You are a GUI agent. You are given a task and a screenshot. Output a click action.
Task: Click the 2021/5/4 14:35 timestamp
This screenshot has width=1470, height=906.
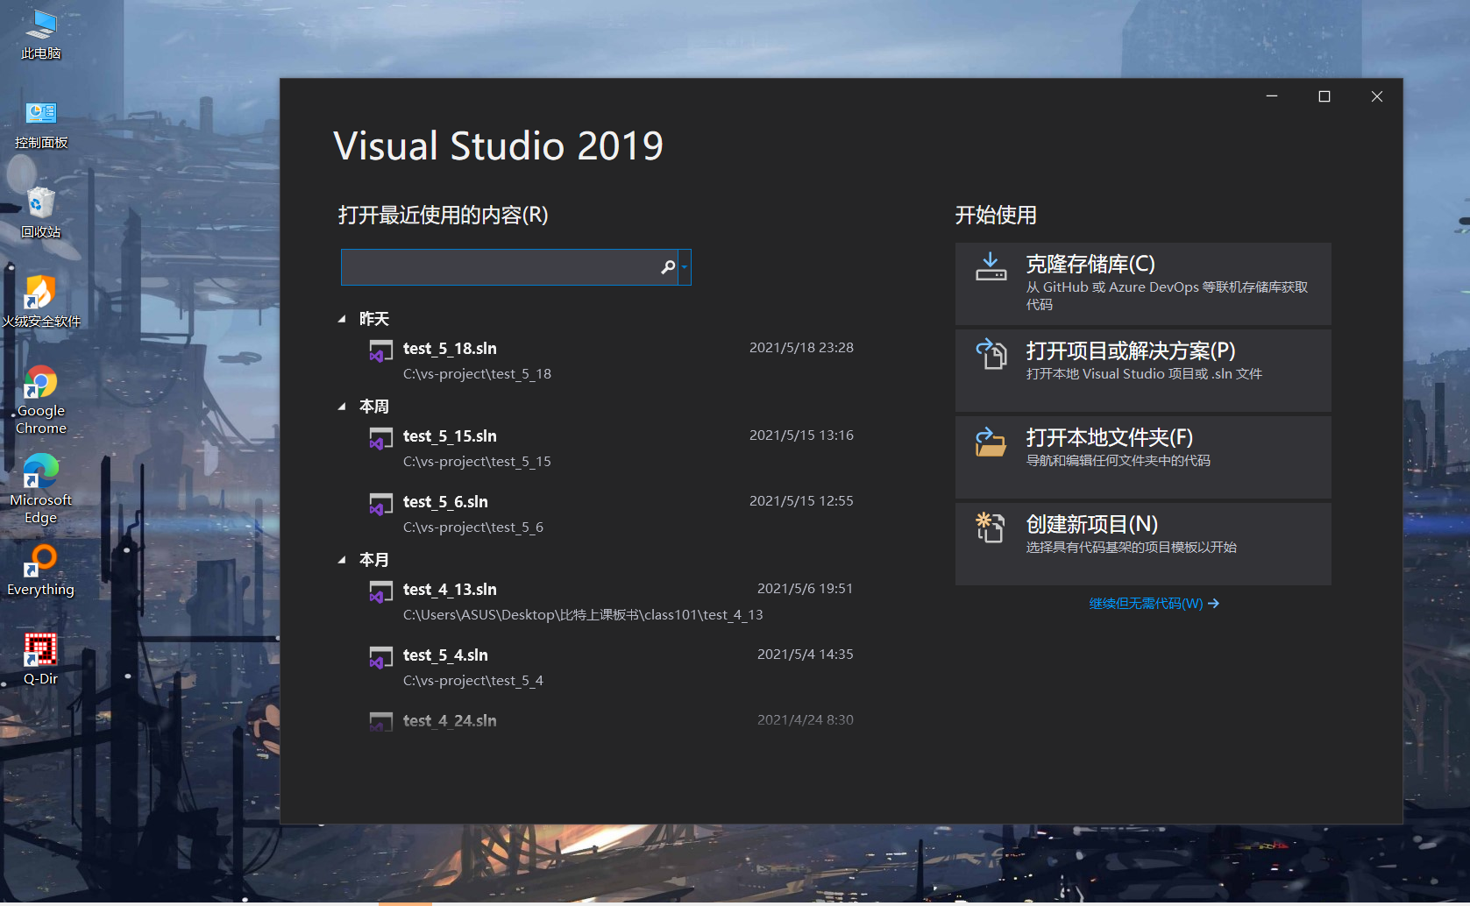pyautogui.click(x=805, y=655)
